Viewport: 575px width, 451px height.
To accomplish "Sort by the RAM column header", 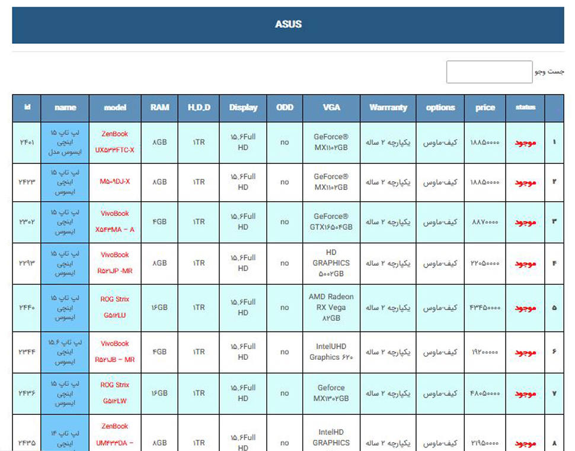I will click(159, 108).
